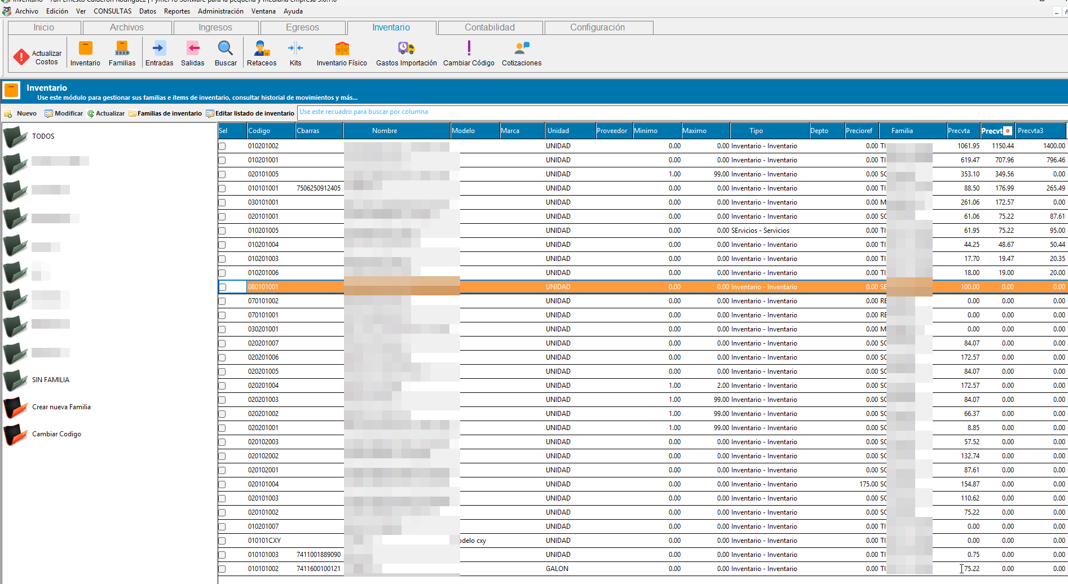The image size is (1068, 584).
Task: Open Gastos Importación truck icon
Action: point(406,48)
